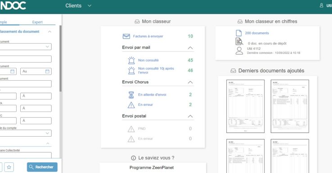
Task: Switch to the Expert search tab
Action: click(37, 22)
